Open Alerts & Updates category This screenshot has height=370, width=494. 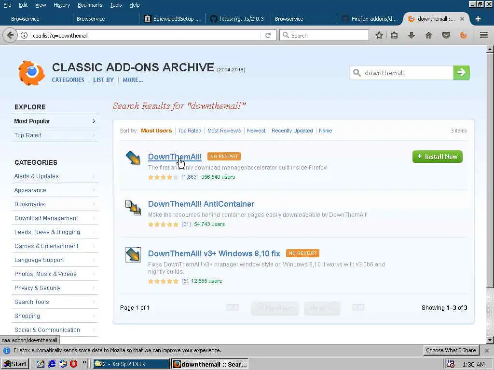pyautogui.click(x=55, y=176)
